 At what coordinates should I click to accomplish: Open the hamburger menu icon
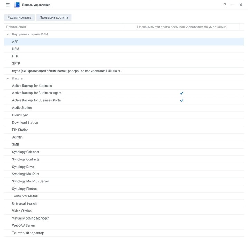pos(8,5)
